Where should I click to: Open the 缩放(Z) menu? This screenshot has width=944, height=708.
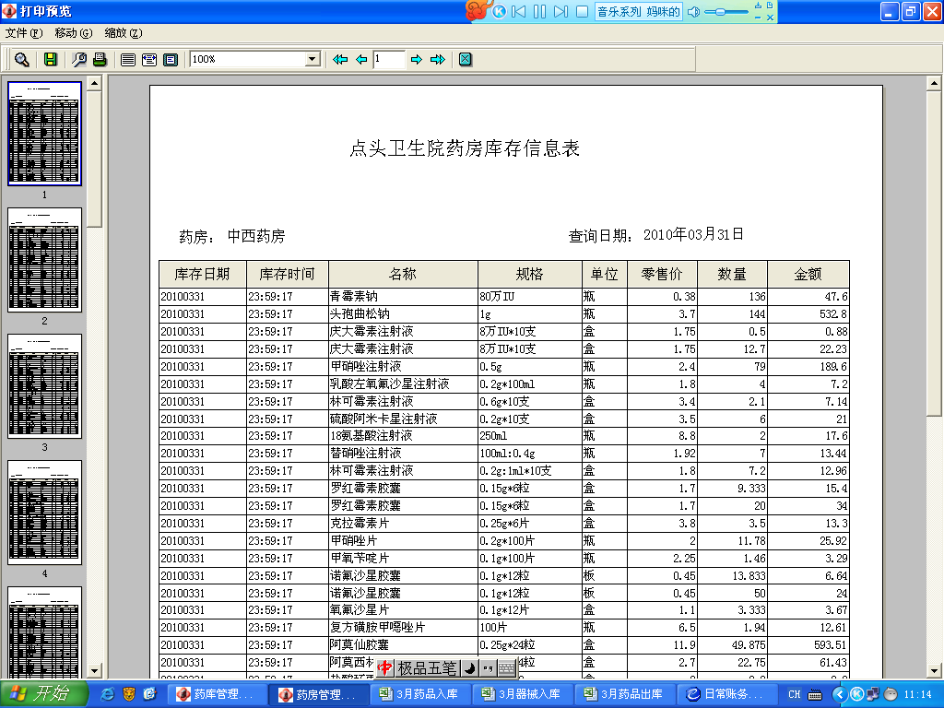click(124, 33)
